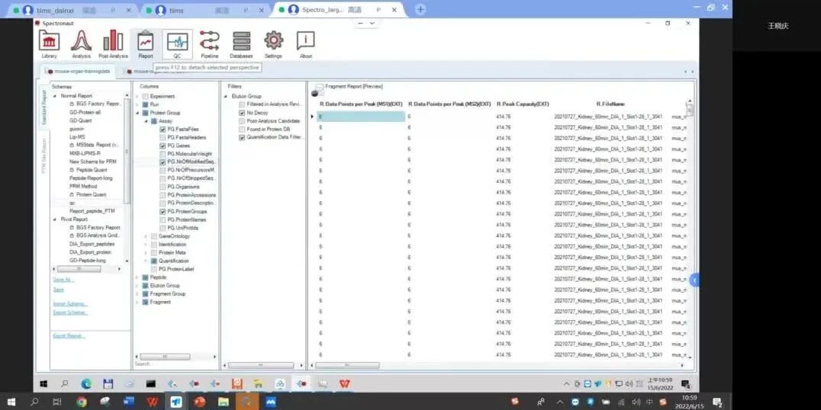821x410 pixels.
Task: Click the remote notification center icon
Action: click(685, 384)
